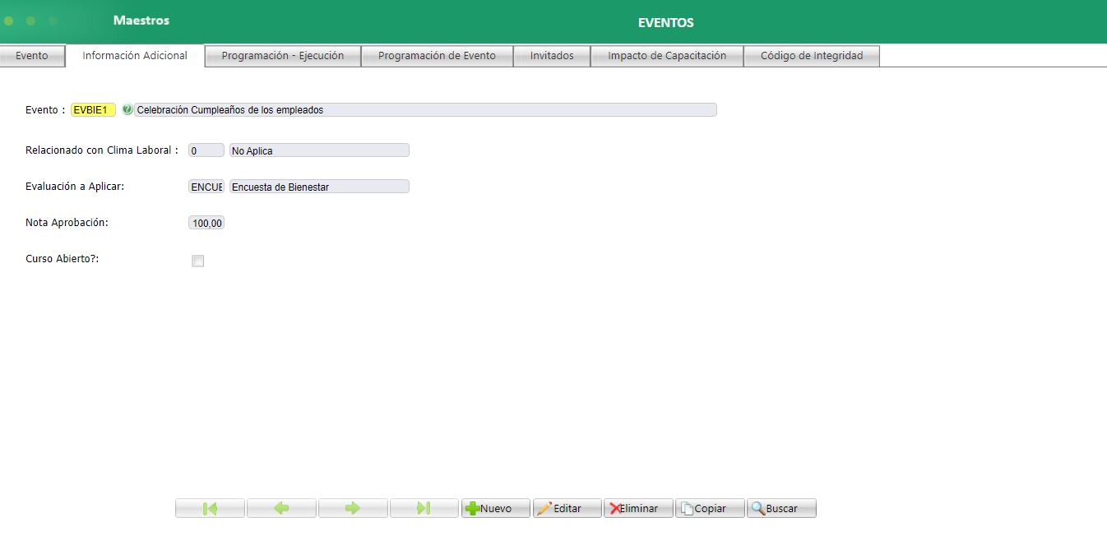Click the EVENTOS title text

click(666, 22)
